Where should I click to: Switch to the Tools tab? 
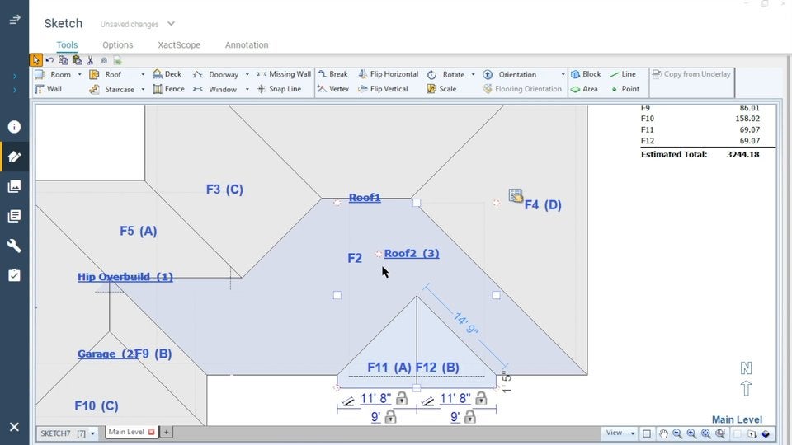click(67, 44)
